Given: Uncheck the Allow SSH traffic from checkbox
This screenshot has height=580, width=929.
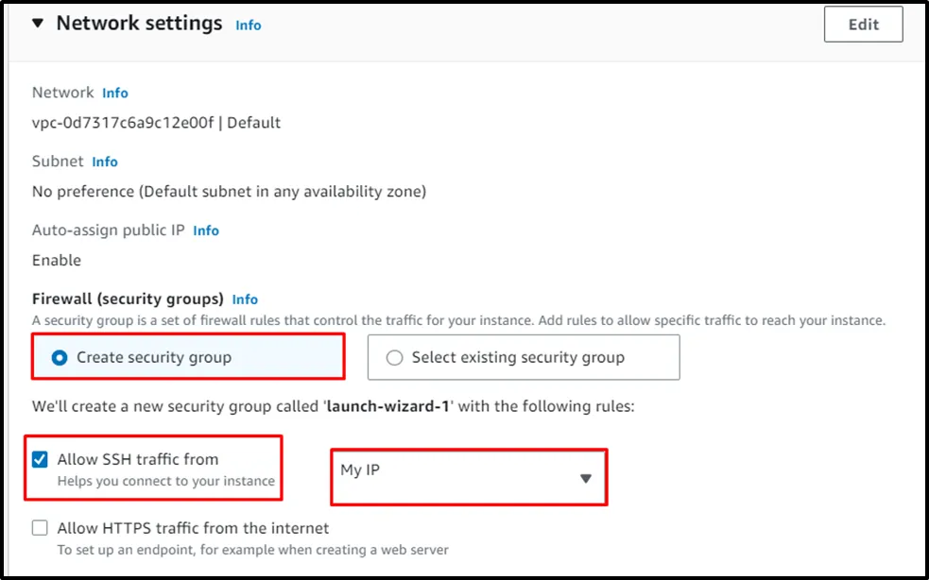Looking at the screenshot, I should [40, 460].
